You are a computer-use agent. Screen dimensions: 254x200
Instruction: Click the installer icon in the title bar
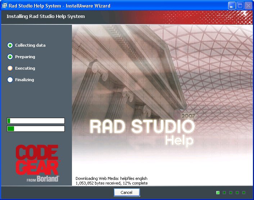tap(4, 6)
